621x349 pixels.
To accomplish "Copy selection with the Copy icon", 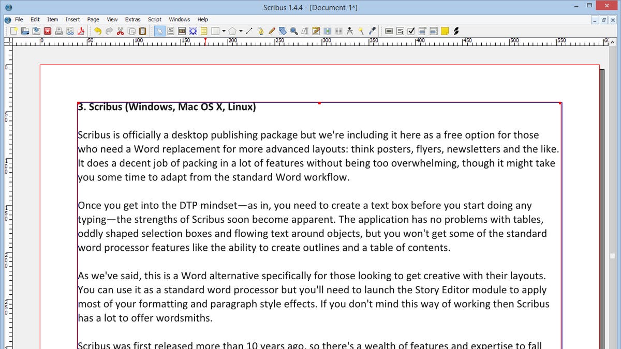I will pos(131,31).
